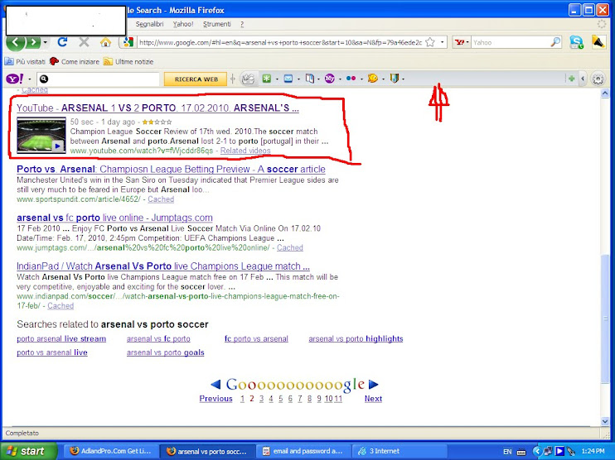Image resolution: width=615 pixels, height=460 pixels.
Task: Click related search arsenal vs porto highlights
Action: [x=356, y=339]
